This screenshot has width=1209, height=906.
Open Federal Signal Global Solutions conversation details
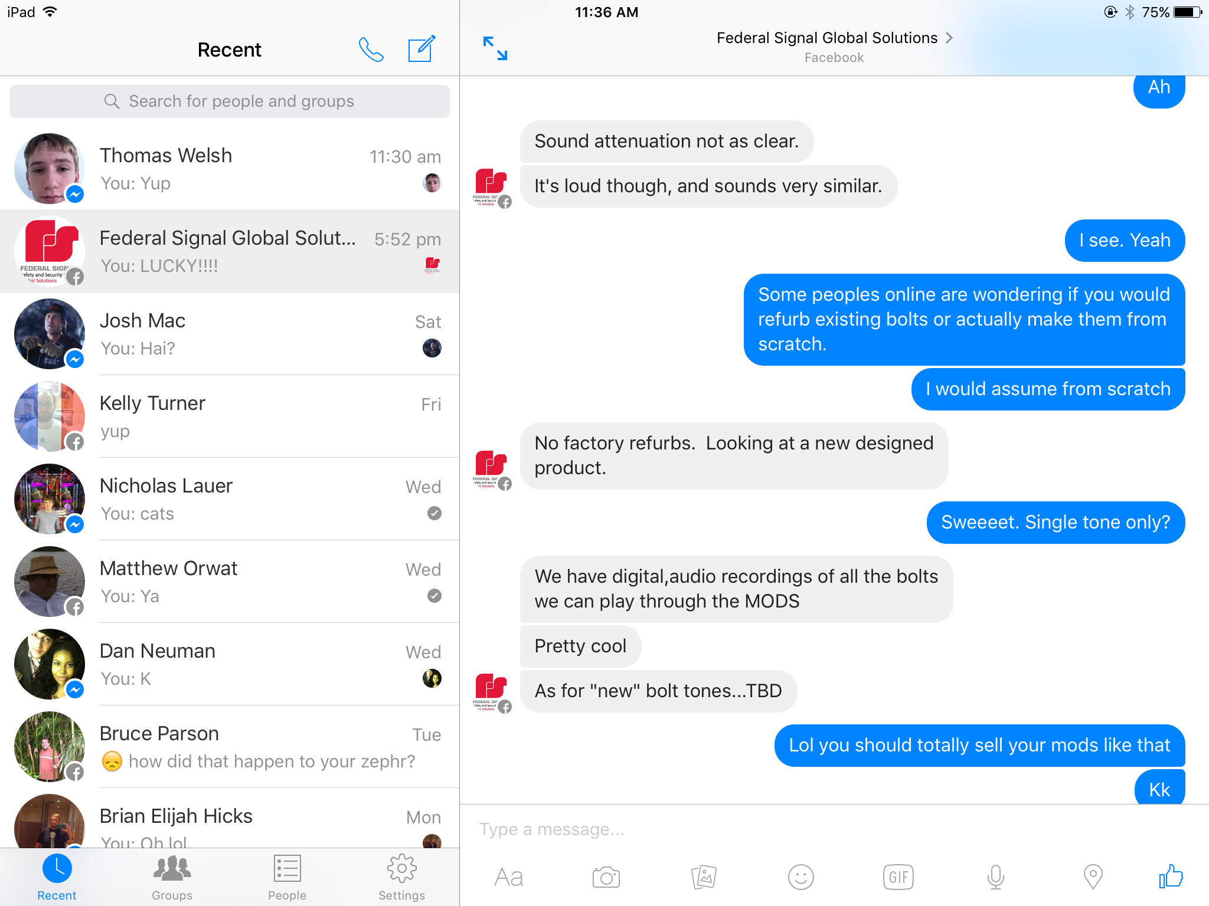pyautogui.click(x=834, y=47)
